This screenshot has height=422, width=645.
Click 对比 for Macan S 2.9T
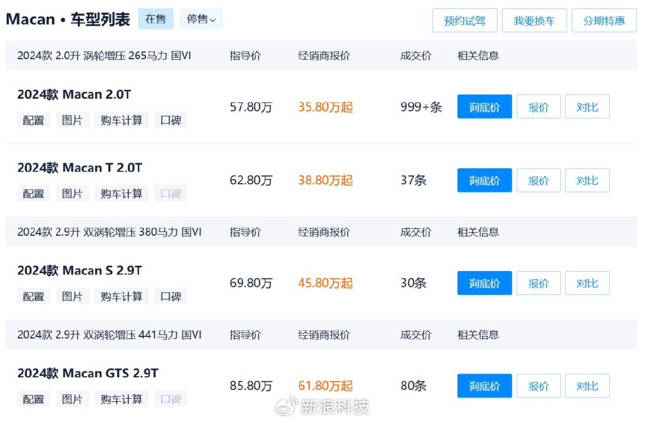pyautogui.click(x=587, y=283)
